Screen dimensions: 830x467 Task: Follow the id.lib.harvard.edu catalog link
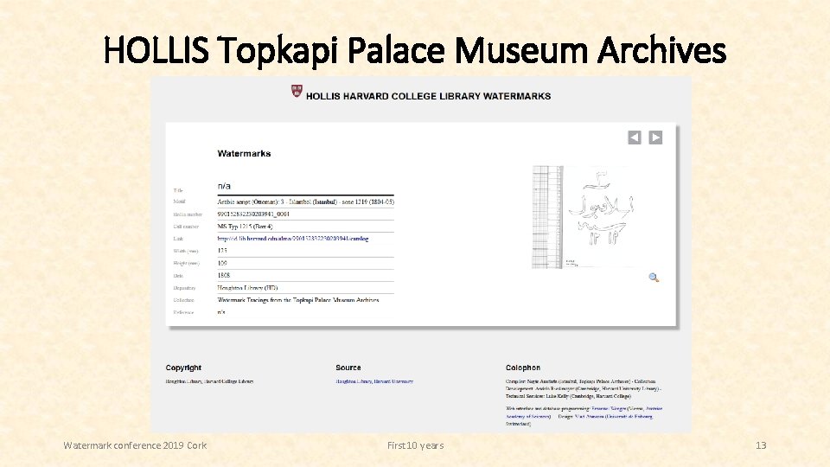pos(293,239)
